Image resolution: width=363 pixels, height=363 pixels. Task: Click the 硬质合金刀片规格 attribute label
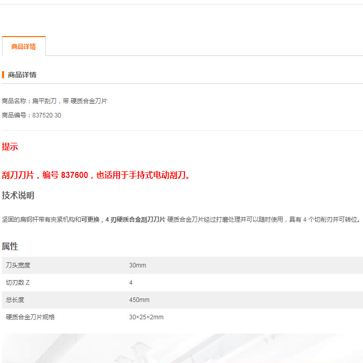click(30, 317)
